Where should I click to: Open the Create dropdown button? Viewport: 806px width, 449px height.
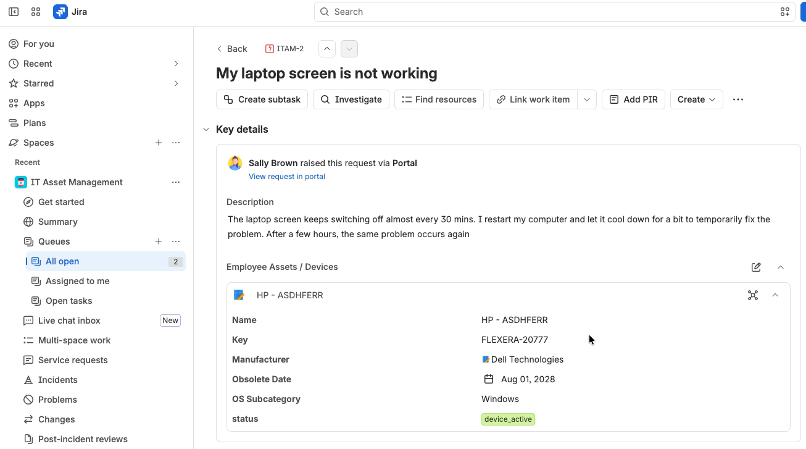coord(697,99)
